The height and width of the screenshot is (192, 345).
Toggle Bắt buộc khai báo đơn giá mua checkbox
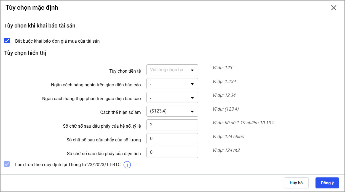click(x=7, y=41)
